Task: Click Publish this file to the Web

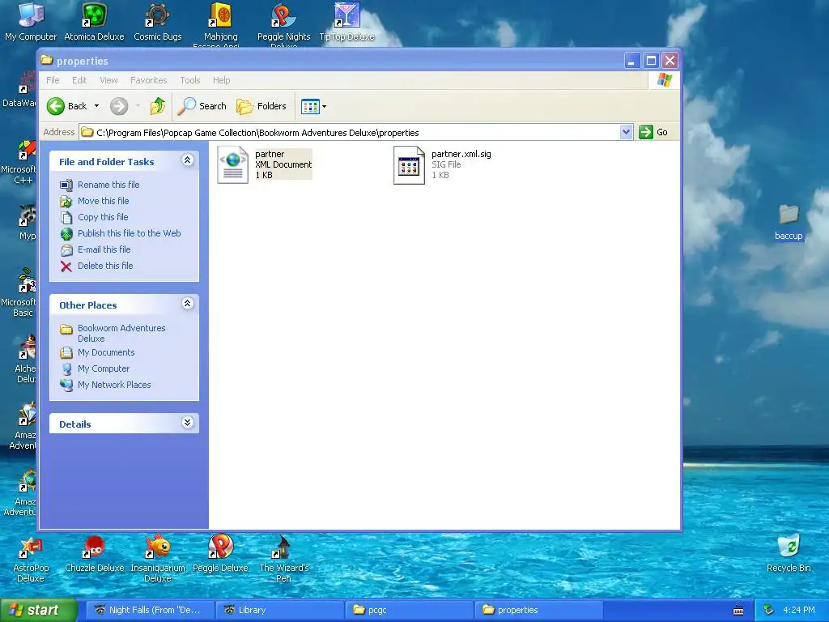Action: click(129, 233)
